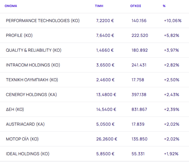Click the 26,2600 € price for ΜΟΤΟΡ ΟΪΛ
The height and width of the screenshot is (162, 189).
106,139
